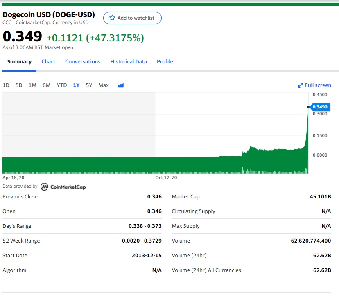Click the Previous Close value 0.346

click(x=154, y=196)
